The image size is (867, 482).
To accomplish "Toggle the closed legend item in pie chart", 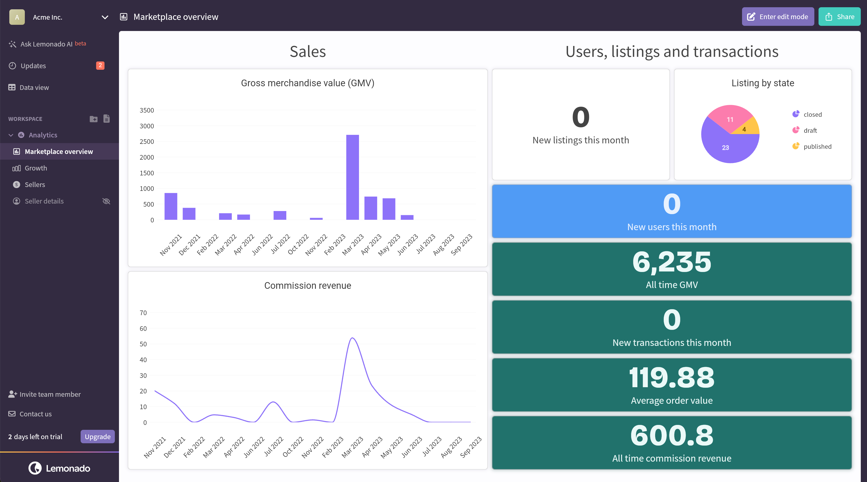I will tap(807, 114).
